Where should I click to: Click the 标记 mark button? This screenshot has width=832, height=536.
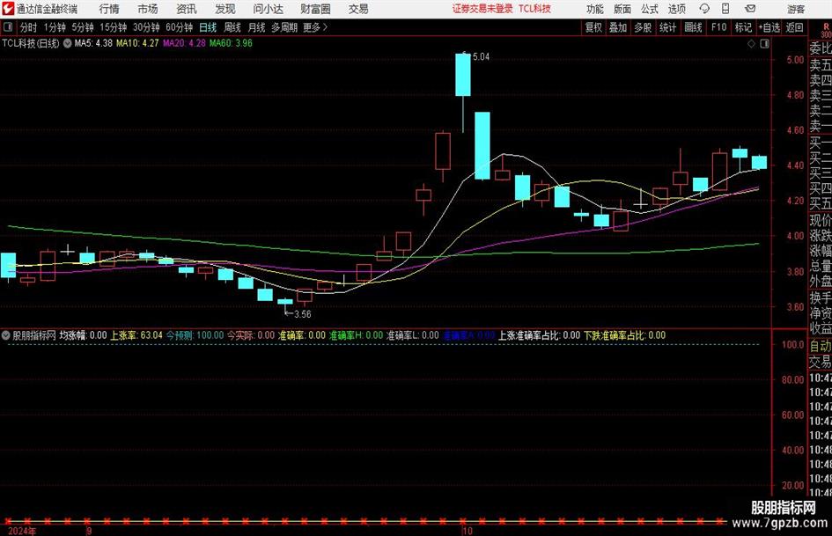(743, 27)
